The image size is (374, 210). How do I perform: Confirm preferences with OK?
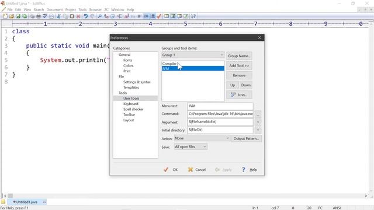[x=171, y=170]
